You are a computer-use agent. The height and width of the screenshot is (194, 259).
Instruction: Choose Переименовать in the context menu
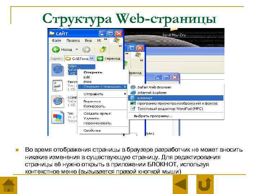[103, 123]
